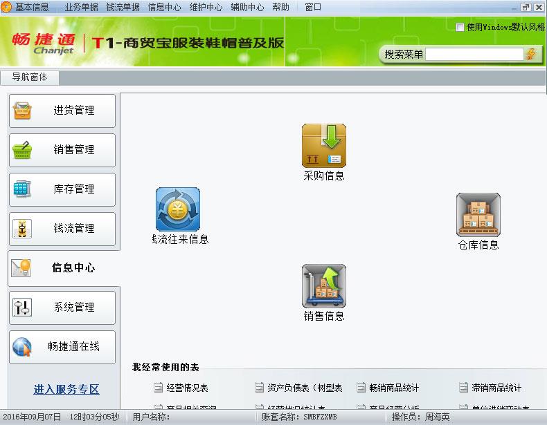Open the 滞销商品统计 report link
The image size is (547, 425).
(x=496, y=388)
